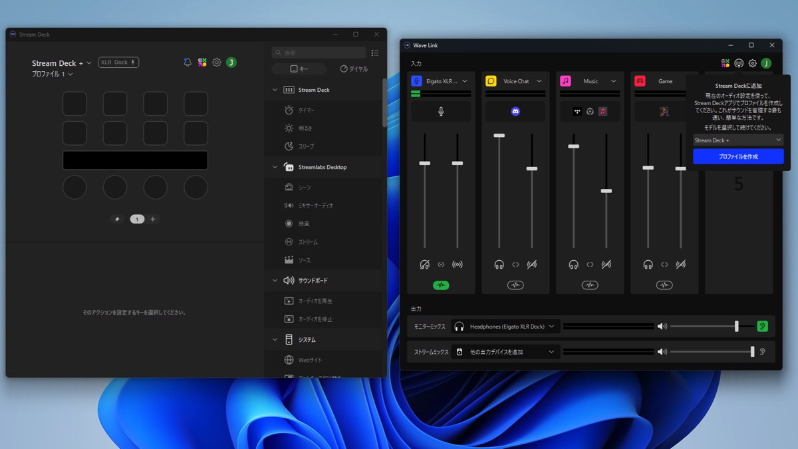Toggle the green effects button on Elgato XLR
Screen dimensions: 798x449
tap(441, 285)
